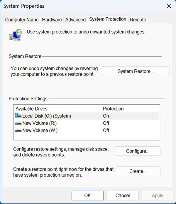Dismiss the dialog with Cancel
Screen dimensions: 176x204
click(x=123, y=195)
